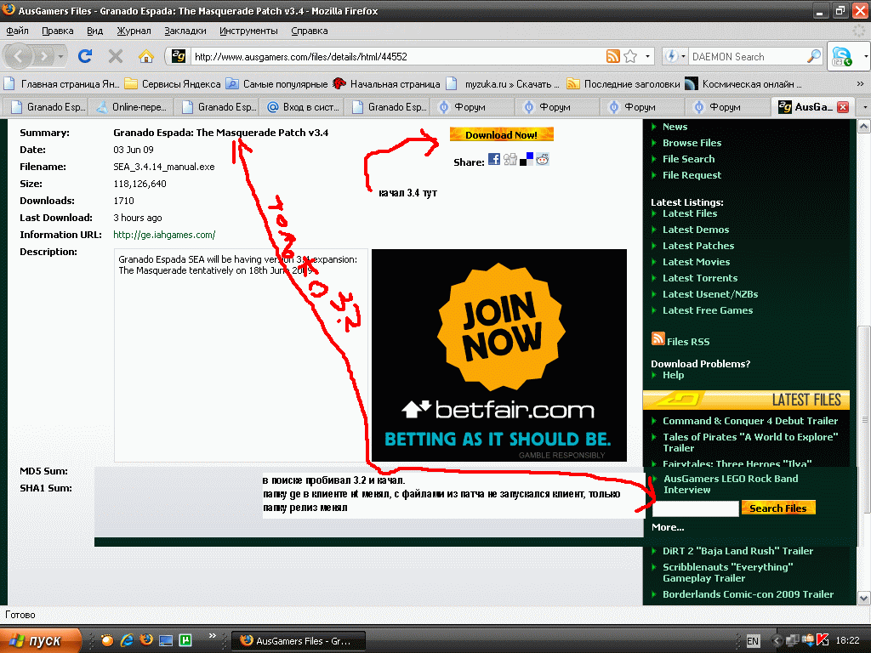Screen dimensions: 871x653
Task: Click the ausgamers site favicon in address bar
Action: tap(179, 56)
